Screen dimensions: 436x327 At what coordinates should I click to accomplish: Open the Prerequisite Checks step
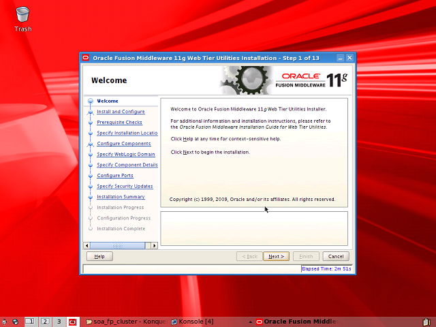coord(119,123)
